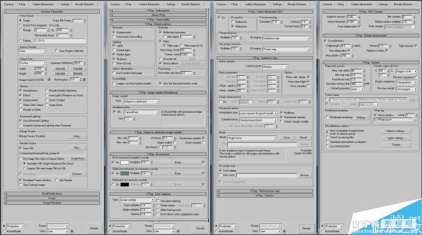Enable the Net Render checkbox
The width and height of the screenshot is (422, 235).
(x=56, y=180)
